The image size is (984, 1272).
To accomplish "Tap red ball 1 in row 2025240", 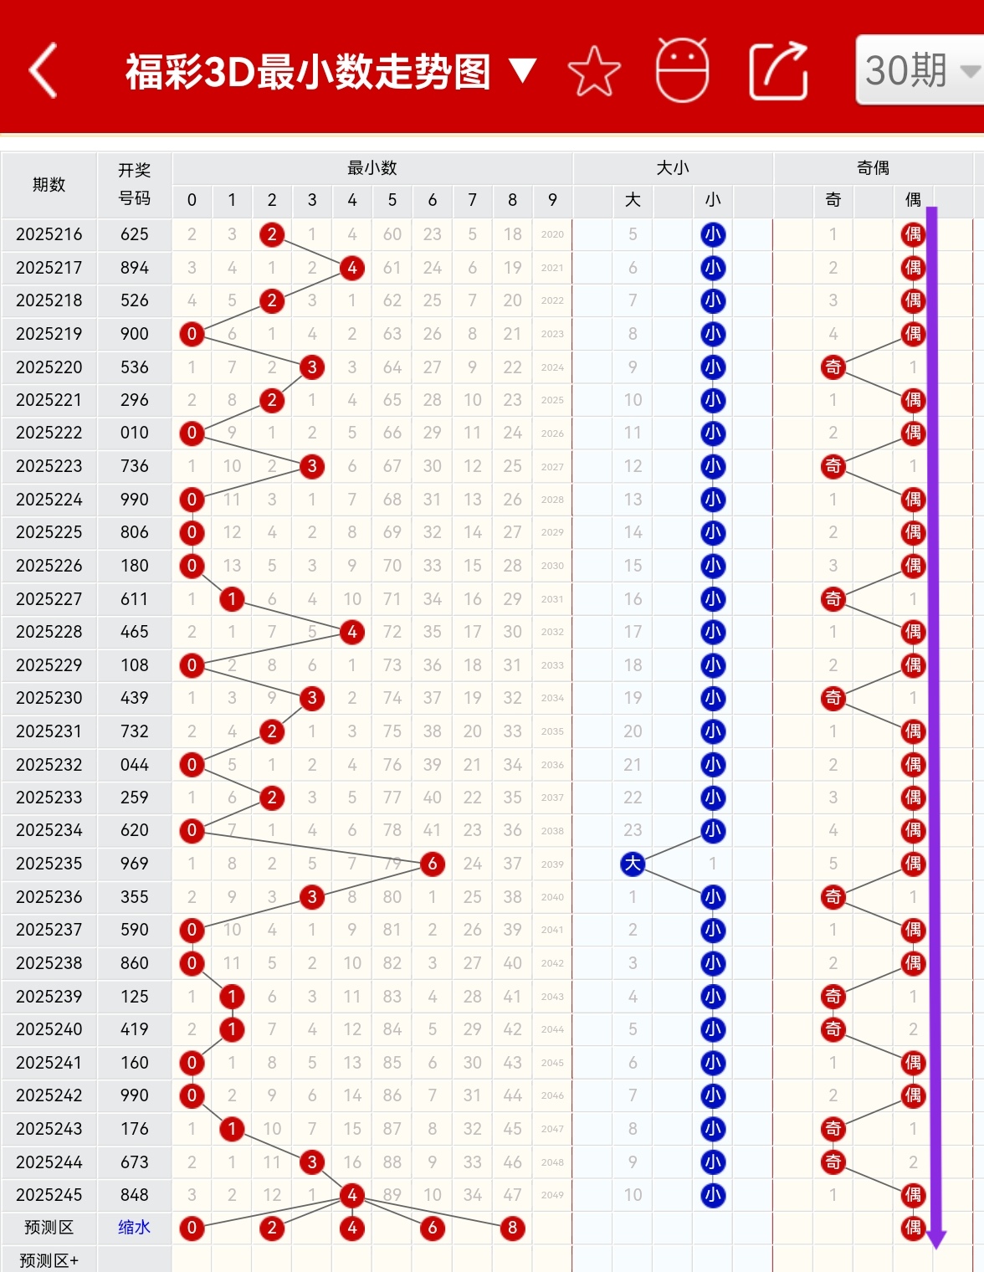I will (232, 1029).
